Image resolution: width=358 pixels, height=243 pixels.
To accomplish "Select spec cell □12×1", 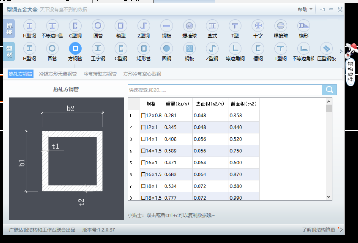I will pos(151,127).
